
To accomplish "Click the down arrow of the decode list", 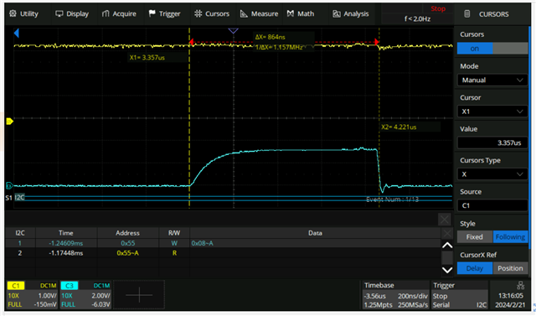I will [447, 270].
